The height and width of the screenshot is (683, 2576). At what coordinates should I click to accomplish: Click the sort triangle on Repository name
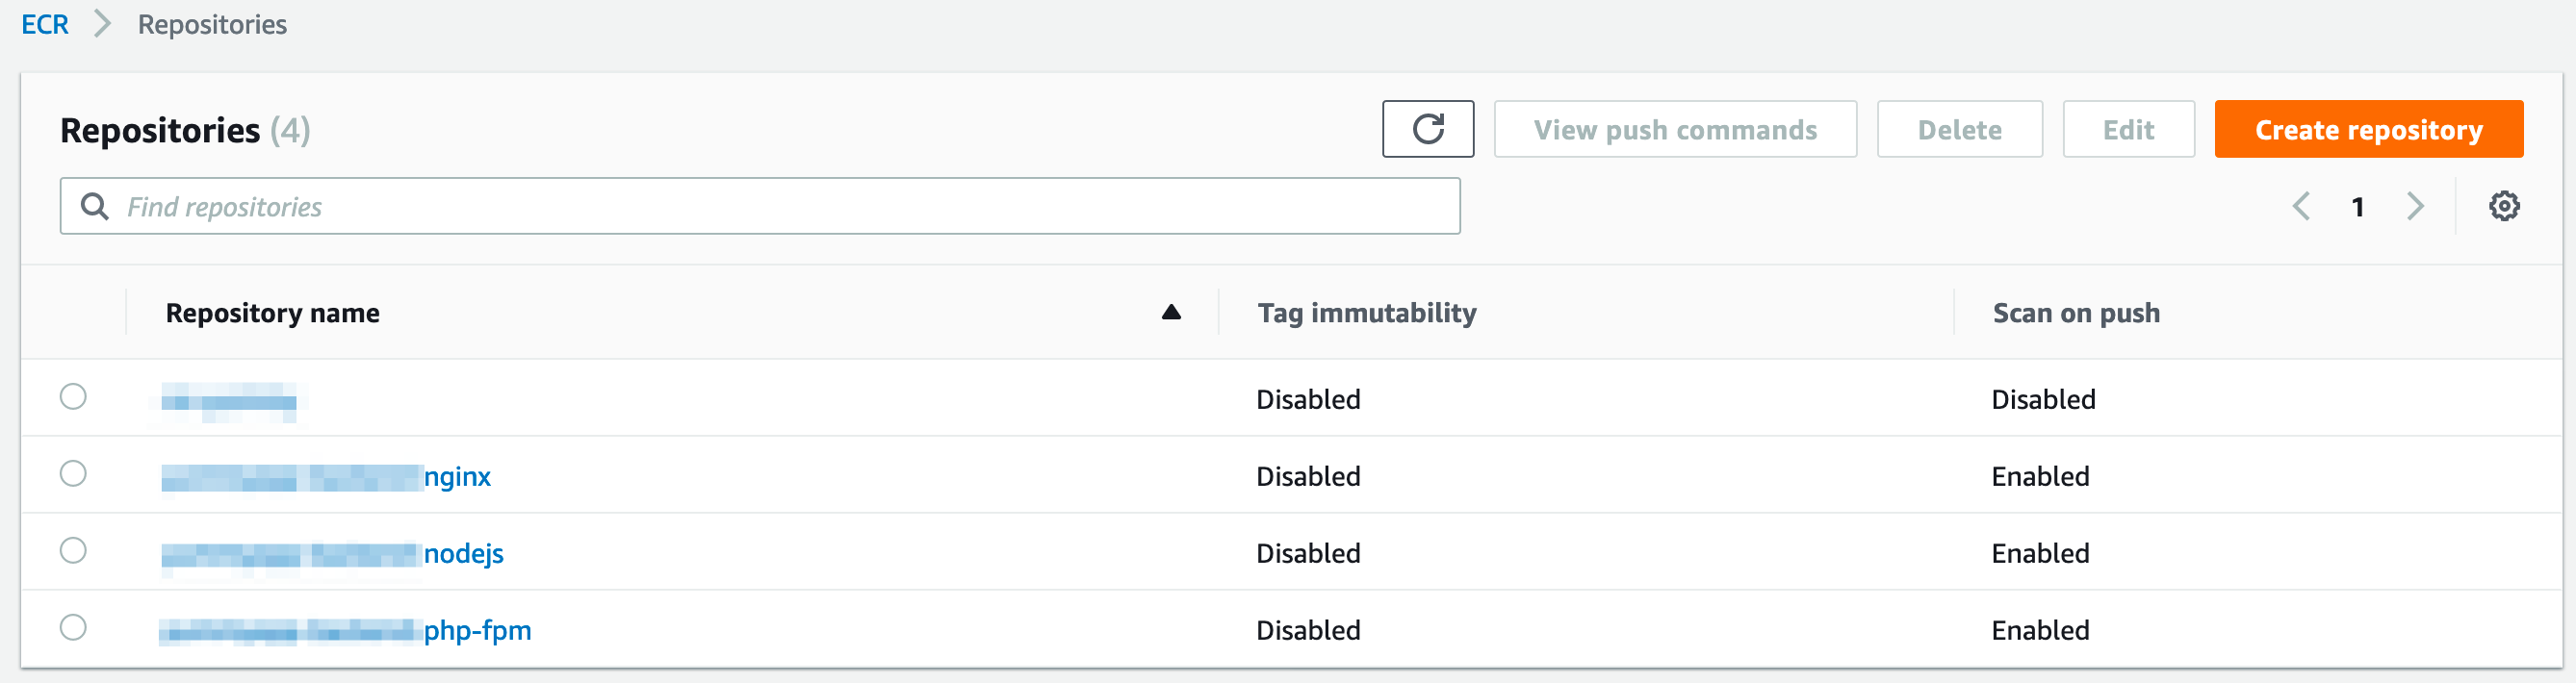coord(1170,311)
